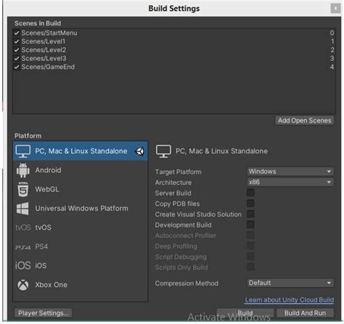Toggle the Scenes/Level2 checkbox
344x324 pixels.
coord(17,50)
